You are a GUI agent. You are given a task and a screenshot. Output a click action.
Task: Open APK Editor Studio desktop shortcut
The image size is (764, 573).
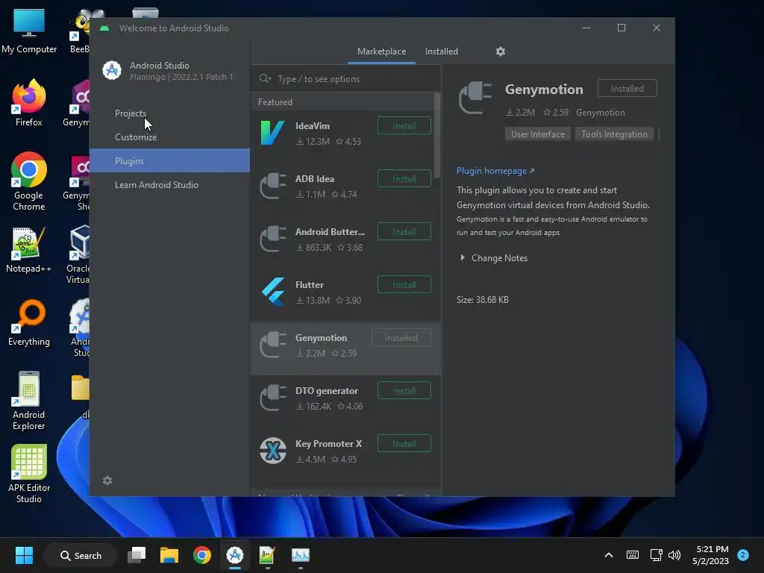coord(29,474)
